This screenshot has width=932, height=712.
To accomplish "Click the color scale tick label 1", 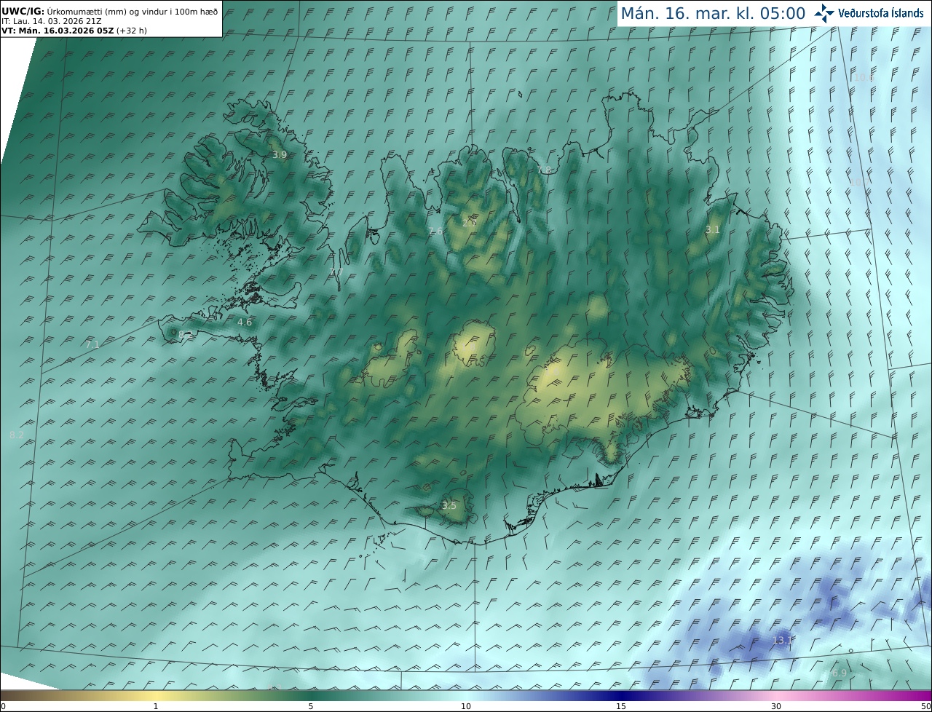I will 155,707.
